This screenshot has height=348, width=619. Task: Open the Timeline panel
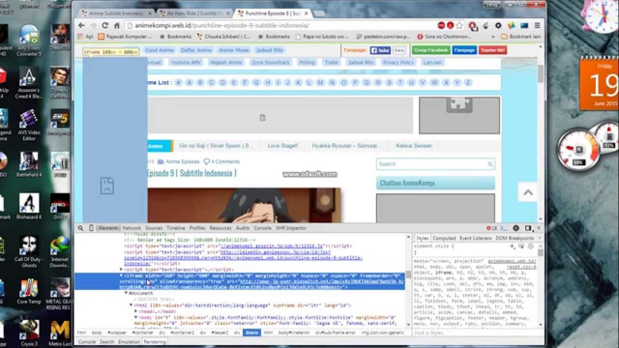coord(176,228)
